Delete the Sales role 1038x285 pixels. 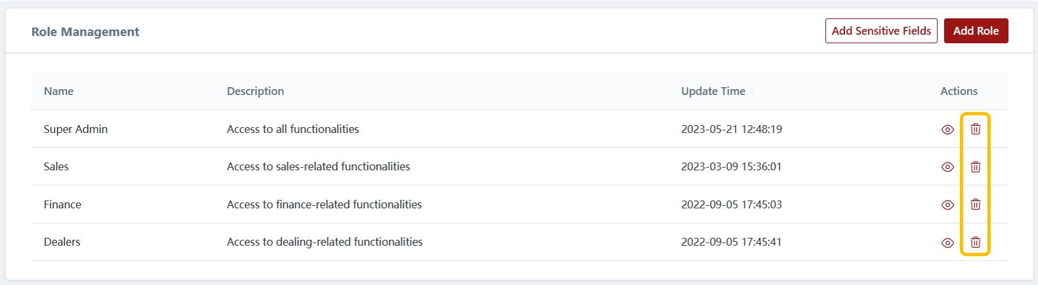tap(976, 167)
